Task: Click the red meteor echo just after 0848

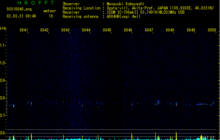Action: click(176, 104)
